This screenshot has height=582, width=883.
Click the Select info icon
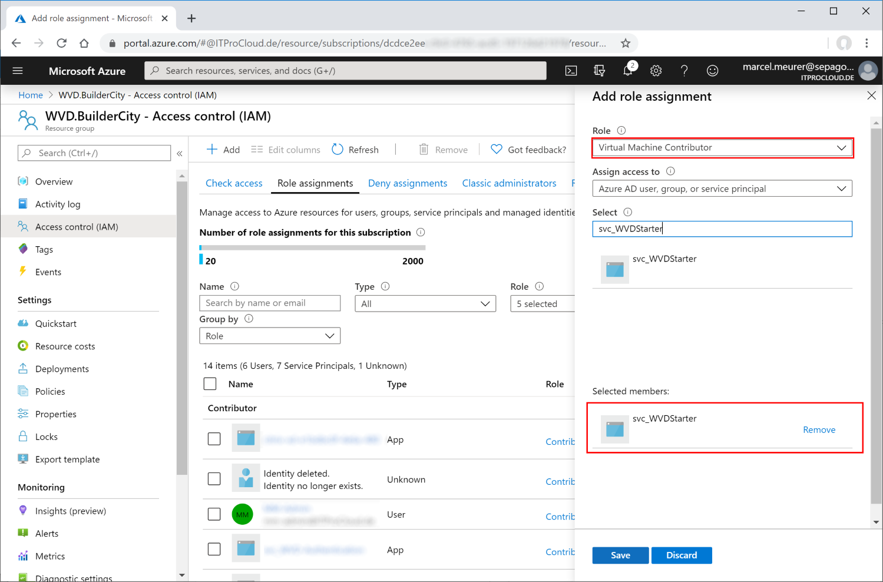pos(627,212)
